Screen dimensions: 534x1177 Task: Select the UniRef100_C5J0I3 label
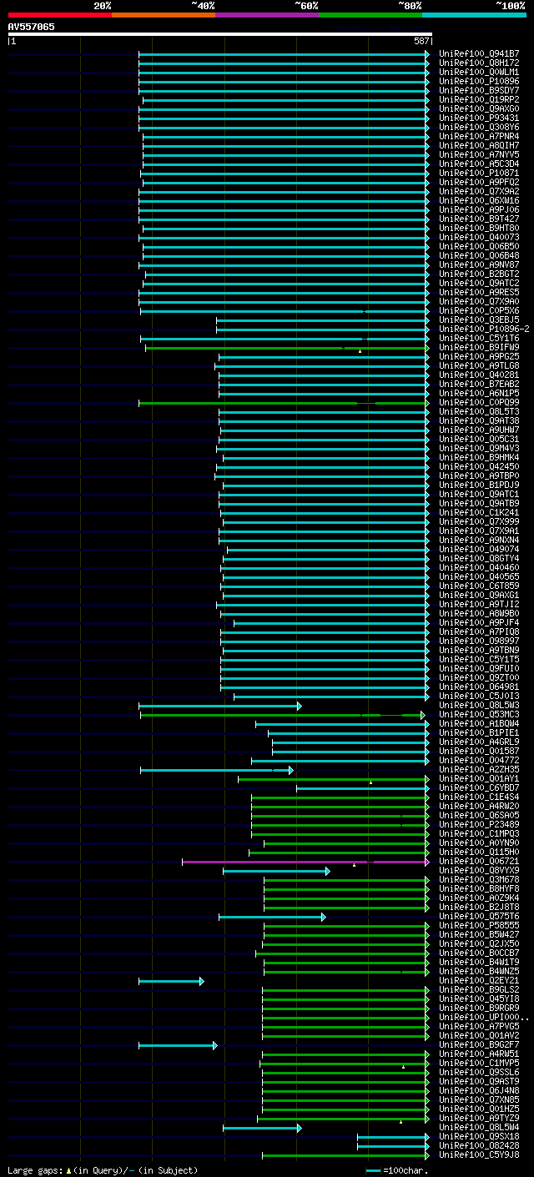tap(479, 696)
